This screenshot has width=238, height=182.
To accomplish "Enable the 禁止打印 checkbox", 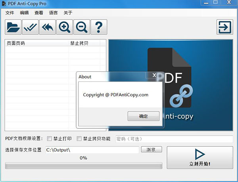I will click(49, 138).
